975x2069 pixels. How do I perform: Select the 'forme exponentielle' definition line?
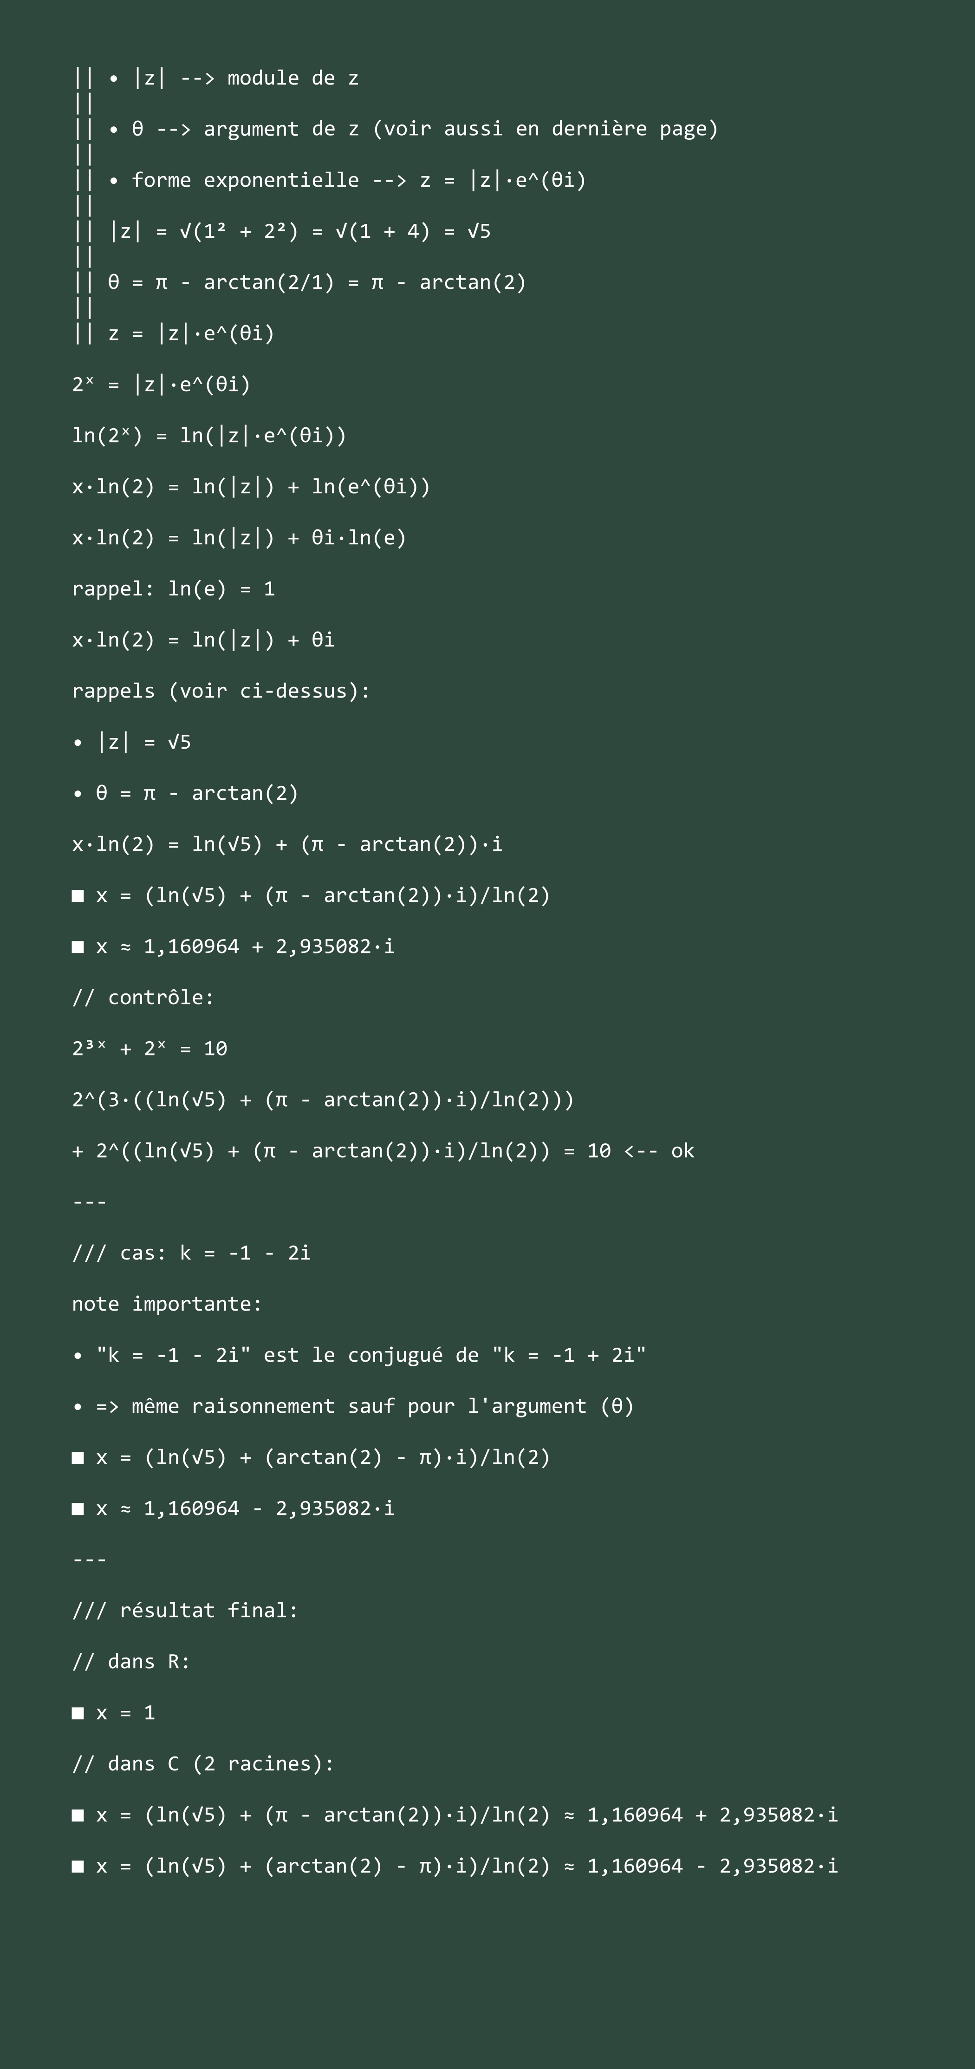359,180
